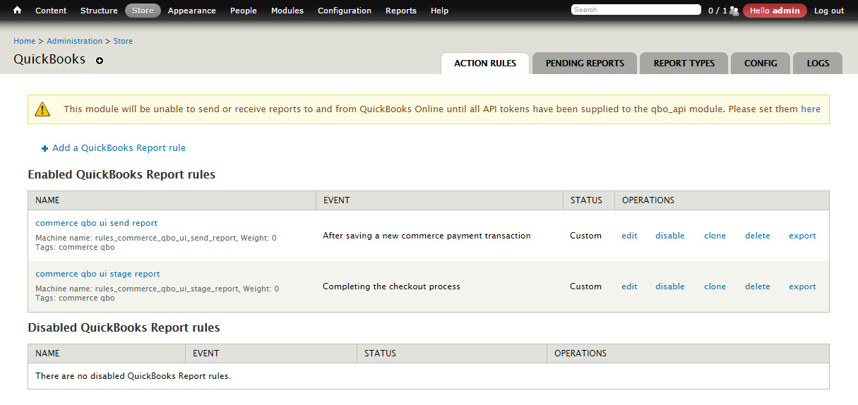Click the plus shortcut icon beside QuickBooks title
858x405 pixels.
pyautogui.click(x=100, y=61)
